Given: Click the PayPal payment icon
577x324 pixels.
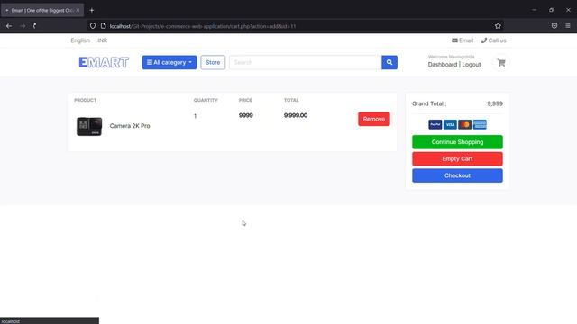Looking at the screenshot, I should pyautogui.click(x=435, y=124).
